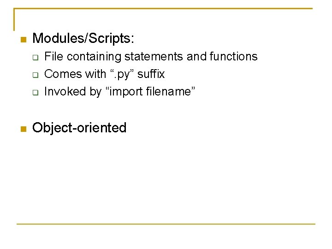Click the gold bullet beside Object-oriented
The height and width of the screenshot is (249, 332).
pos(24,129)
